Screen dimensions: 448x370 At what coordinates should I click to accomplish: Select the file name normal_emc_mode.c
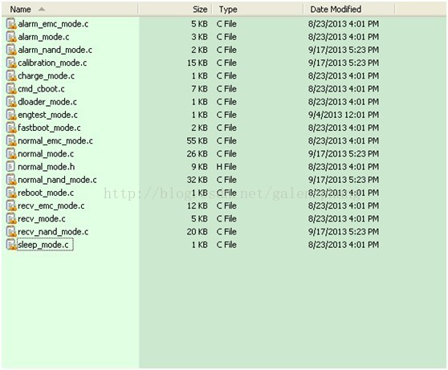pyautogui.click(x=55, y=141)
